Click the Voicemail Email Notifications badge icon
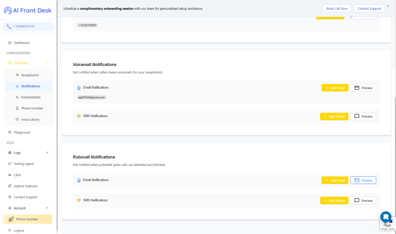This screenshot has width=396, height=234. pyautogui.click(x=79, y=88)
